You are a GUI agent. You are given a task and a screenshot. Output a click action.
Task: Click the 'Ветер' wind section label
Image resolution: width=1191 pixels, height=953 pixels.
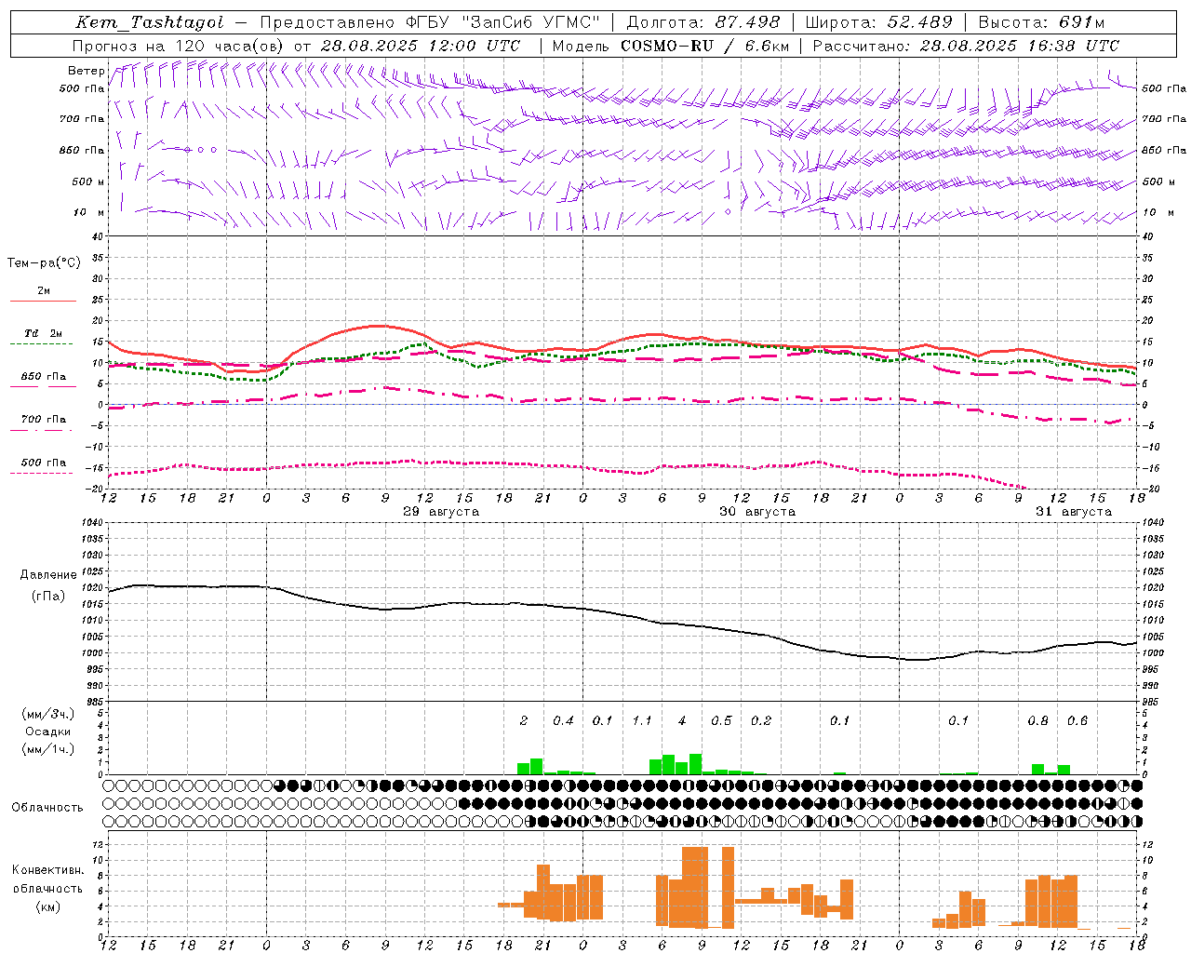[86, 71]
